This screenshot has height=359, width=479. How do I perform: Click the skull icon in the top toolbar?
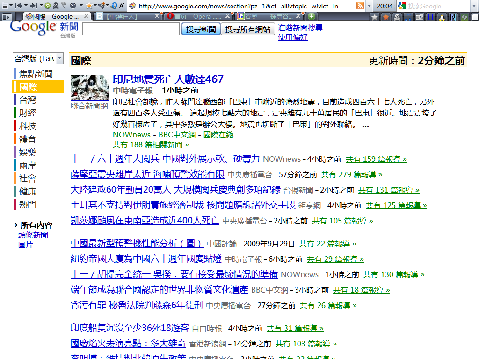[56, 6]
